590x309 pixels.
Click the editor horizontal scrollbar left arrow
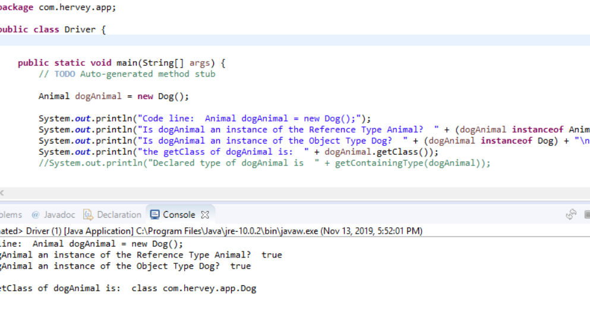[x=2, y=193]
